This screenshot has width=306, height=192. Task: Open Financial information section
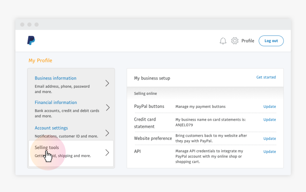(56, 103)
